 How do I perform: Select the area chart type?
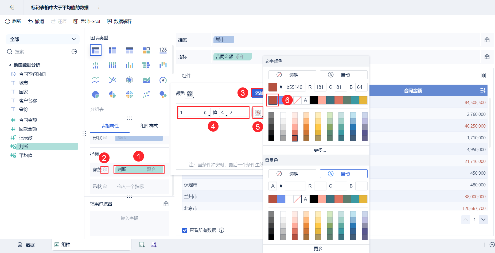(x=146, y=80)
